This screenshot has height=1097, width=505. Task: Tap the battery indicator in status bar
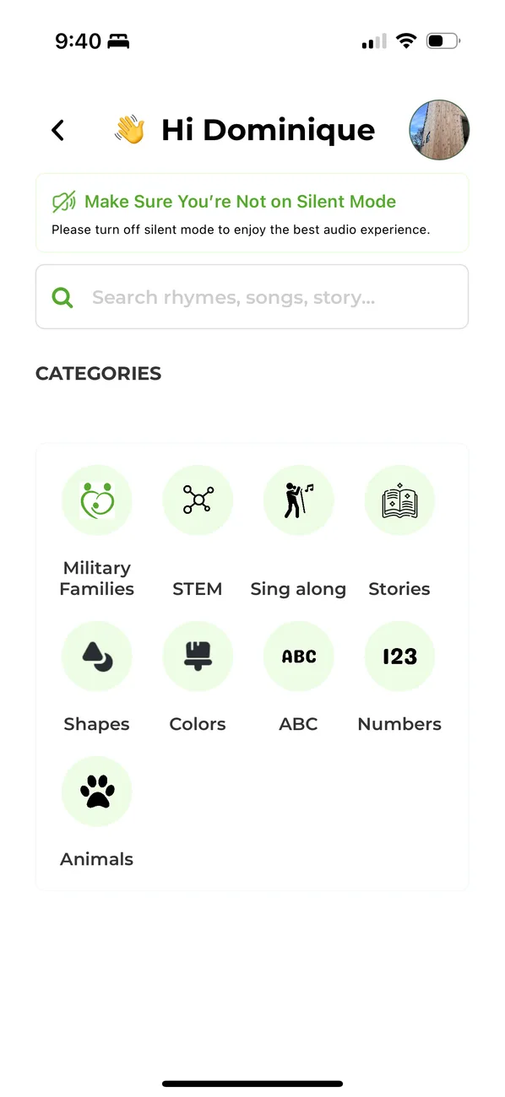pyautogui.click(x=443, y=41)
